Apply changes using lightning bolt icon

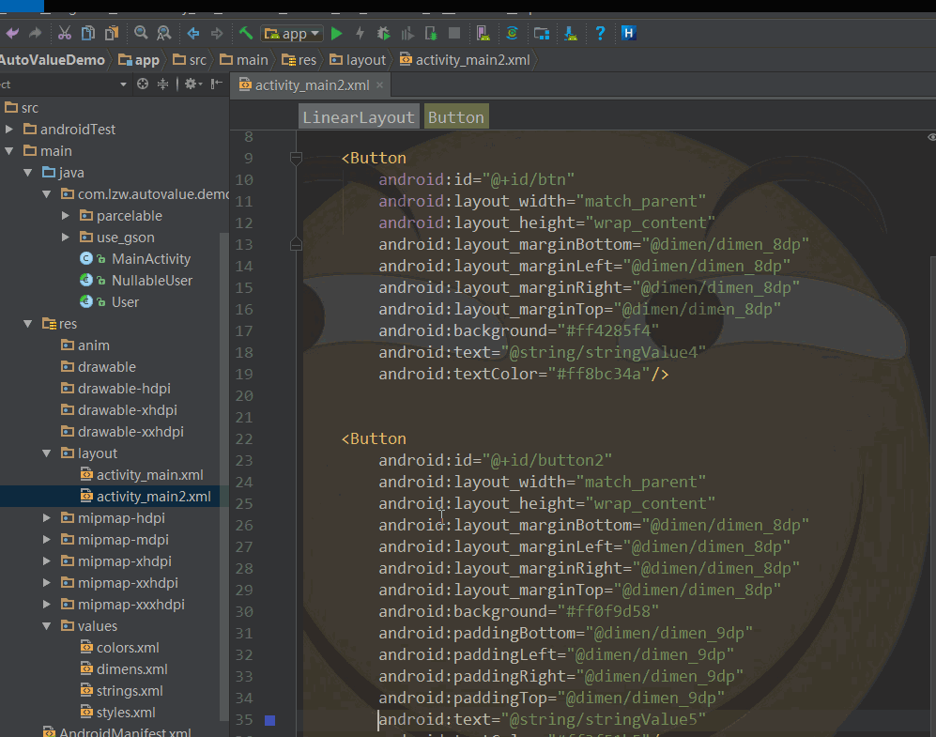click(360, 34)
